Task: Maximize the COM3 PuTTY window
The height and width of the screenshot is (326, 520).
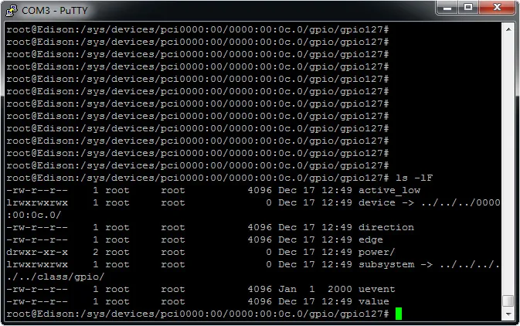Action: [467, 8]
